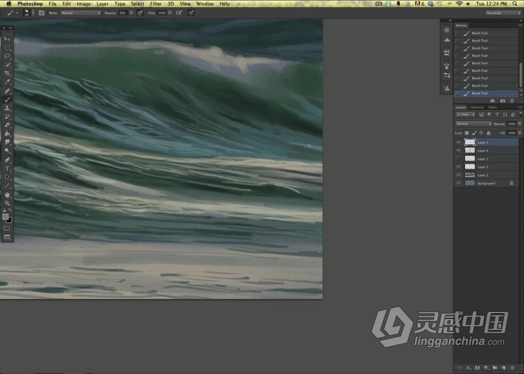Enable the airbrush build-up mode
This screenshot has height=374, width=524.
(179, 13)
